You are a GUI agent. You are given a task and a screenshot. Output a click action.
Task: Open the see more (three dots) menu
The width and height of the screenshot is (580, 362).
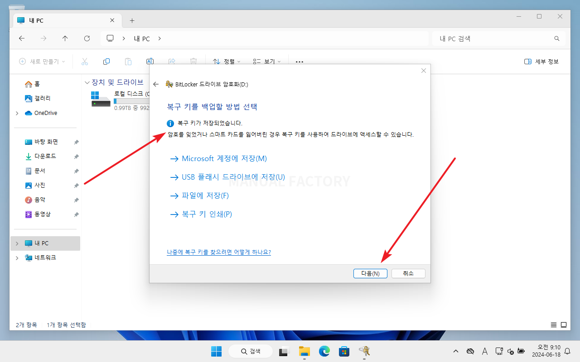[x=300, y=62]
